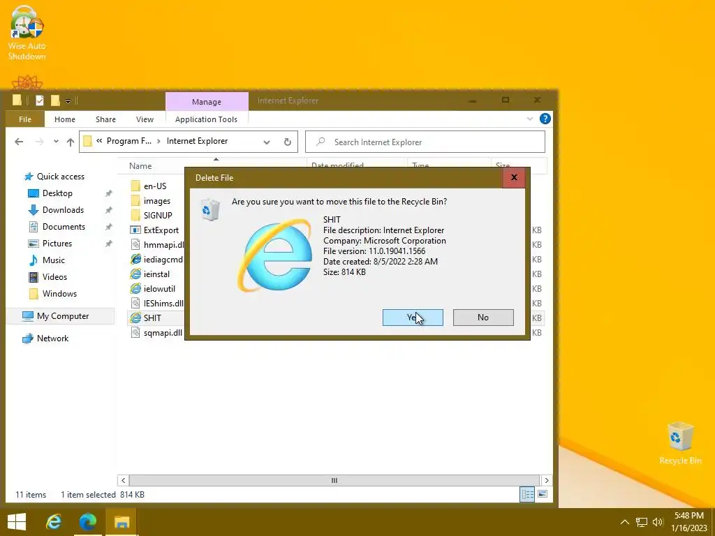This screenshot has width=715, height=536.
Task: Click the New Folder quick access icon
Action: click(55, 100)
